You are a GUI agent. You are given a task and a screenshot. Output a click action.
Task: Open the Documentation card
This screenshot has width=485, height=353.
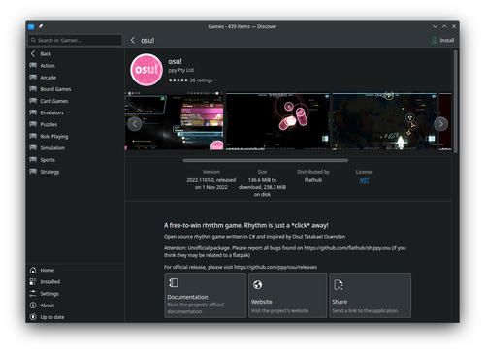pos(206,296)
